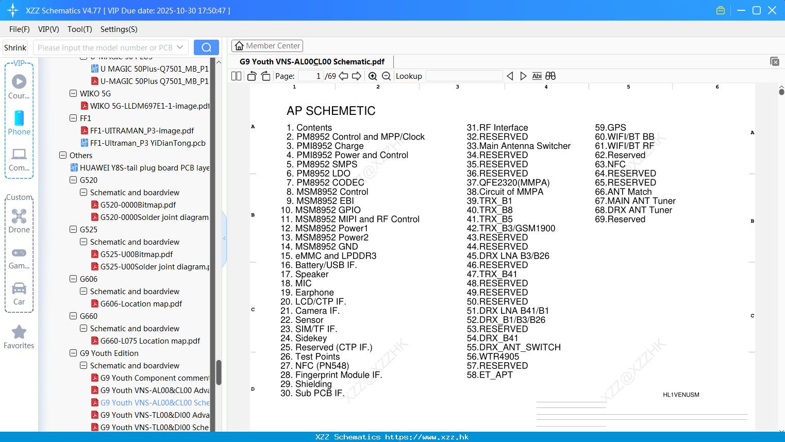The image size is (785, 442).
Task: Collapse the Others folder
Action: (x=63, y=155)
